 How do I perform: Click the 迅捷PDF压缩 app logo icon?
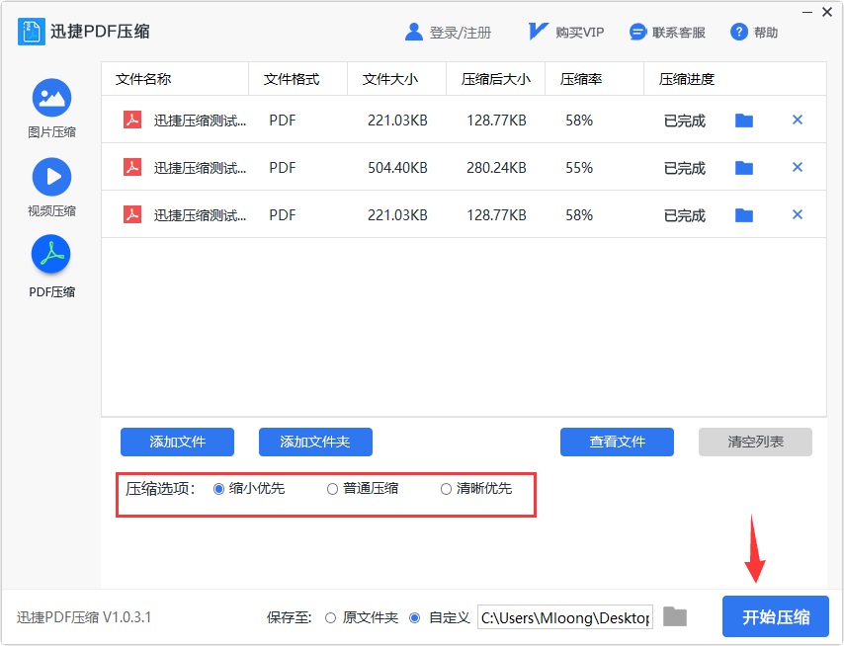point(32,32)
